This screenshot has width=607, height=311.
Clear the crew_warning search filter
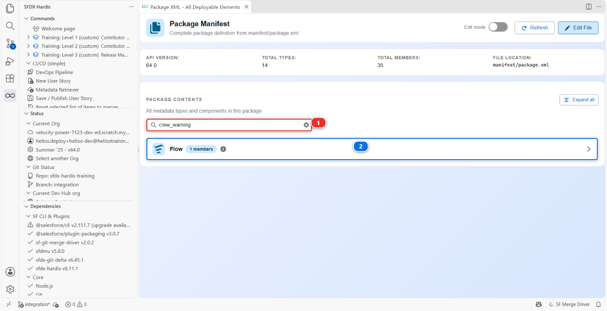pyautogui.click(x=306, y=125)
